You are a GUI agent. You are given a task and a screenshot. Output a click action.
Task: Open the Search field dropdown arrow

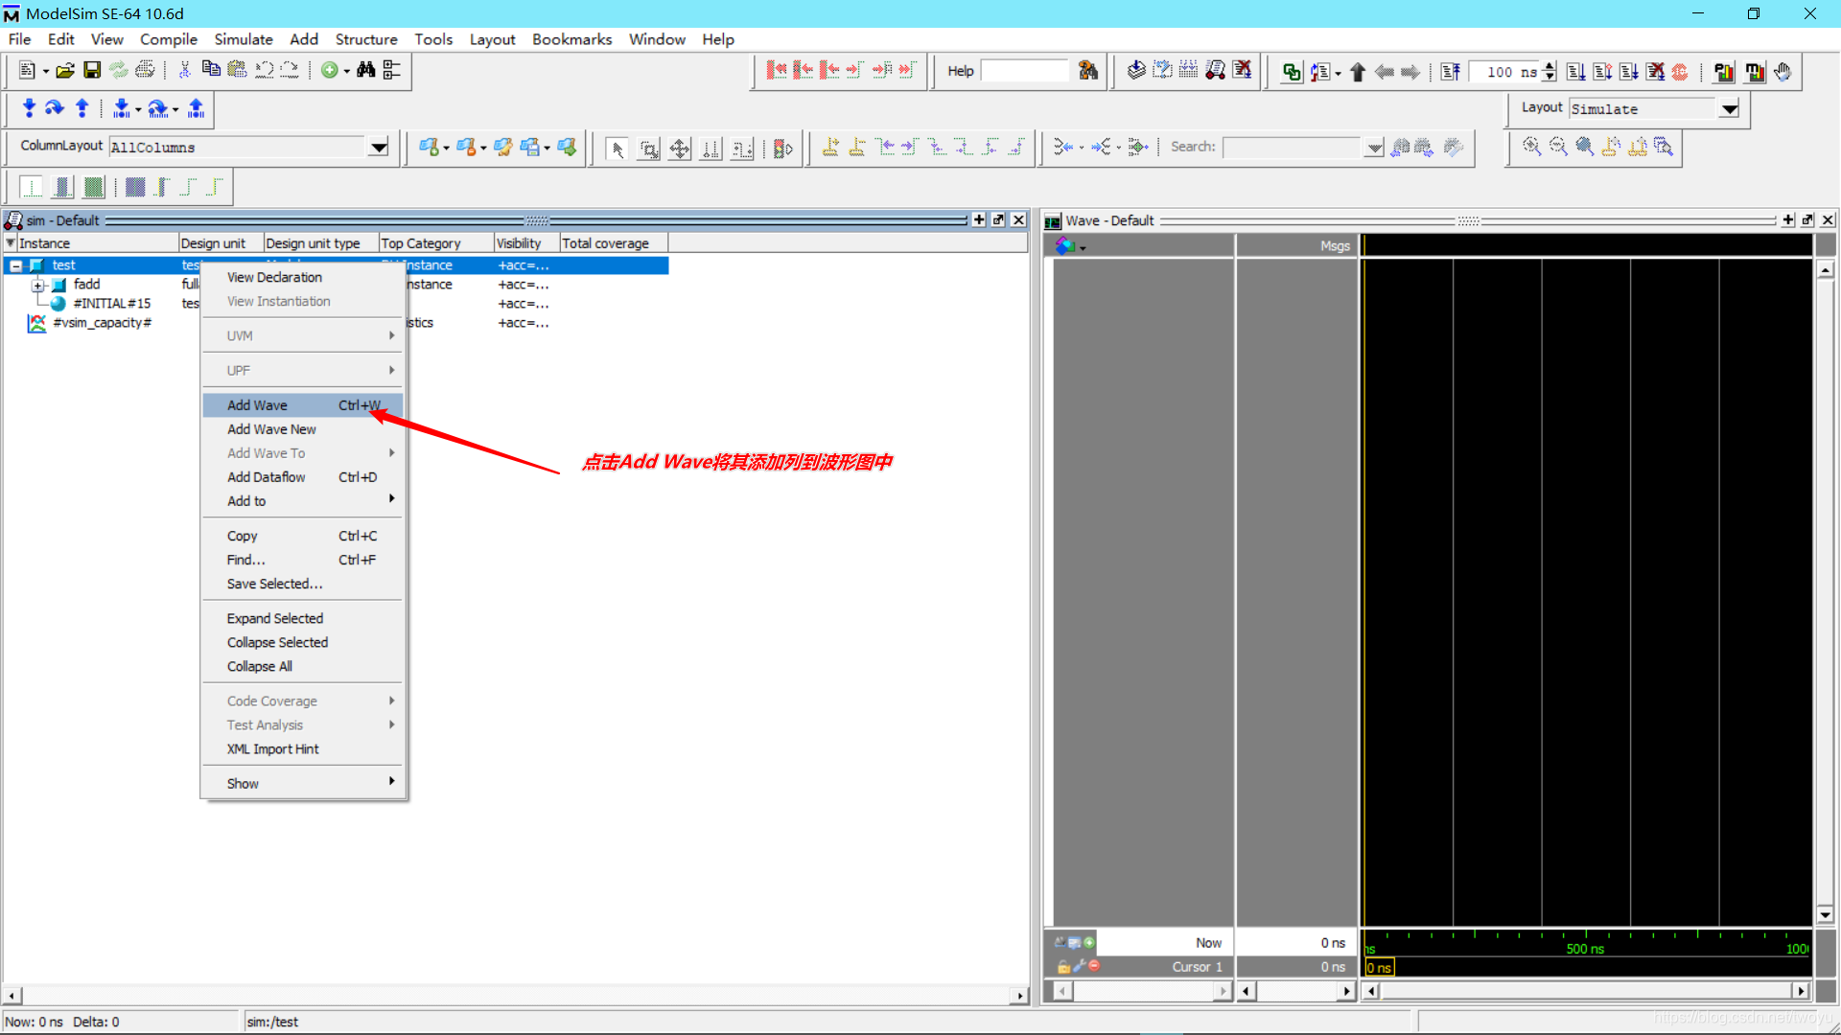(x=1374, y=147)
